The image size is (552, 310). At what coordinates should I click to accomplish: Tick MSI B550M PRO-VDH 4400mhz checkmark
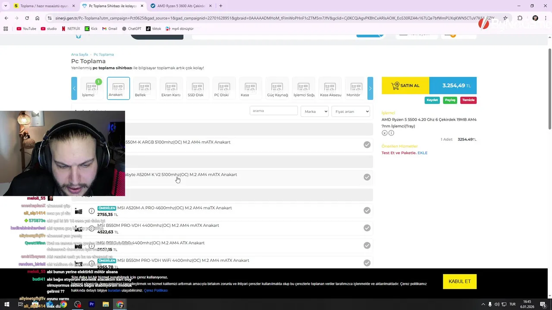tap(367, 228)
